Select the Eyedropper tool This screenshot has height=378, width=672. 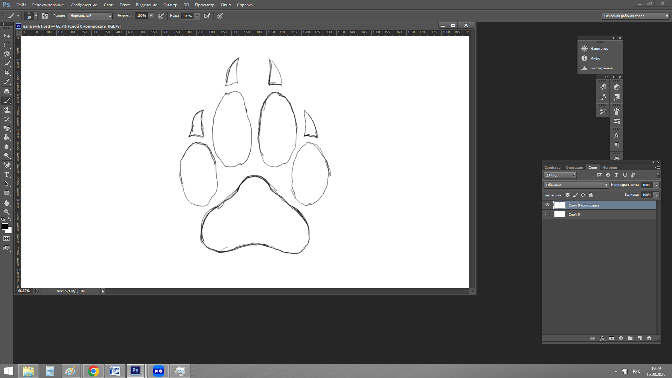tap(7, 82)
